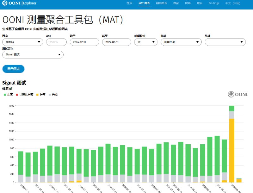Click the green 正常 legend swatch
The width and height of the screenshot is (253, 193).
[5, 95]
